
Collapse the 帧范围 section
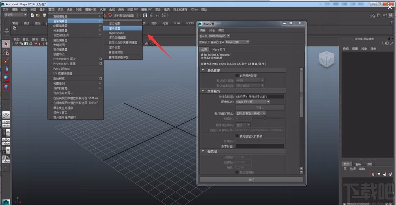click(x=203, y=152)
